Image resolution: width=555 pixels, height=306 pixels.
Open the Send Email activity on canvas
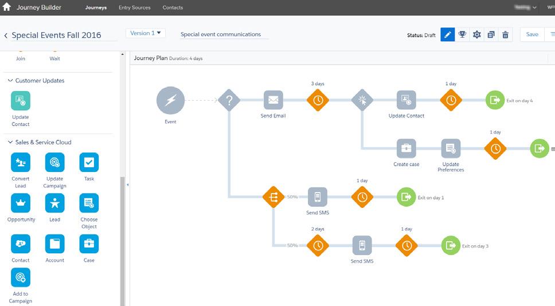click(x=273, y=100)
